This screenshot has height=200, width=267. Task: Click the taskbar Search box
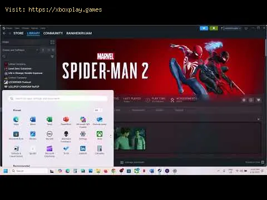tap(29, 171)
